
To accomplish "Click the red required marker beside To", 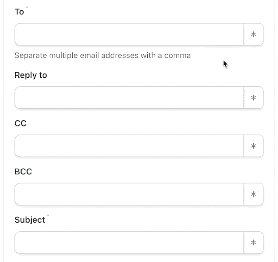I will [x=27, y=8].
